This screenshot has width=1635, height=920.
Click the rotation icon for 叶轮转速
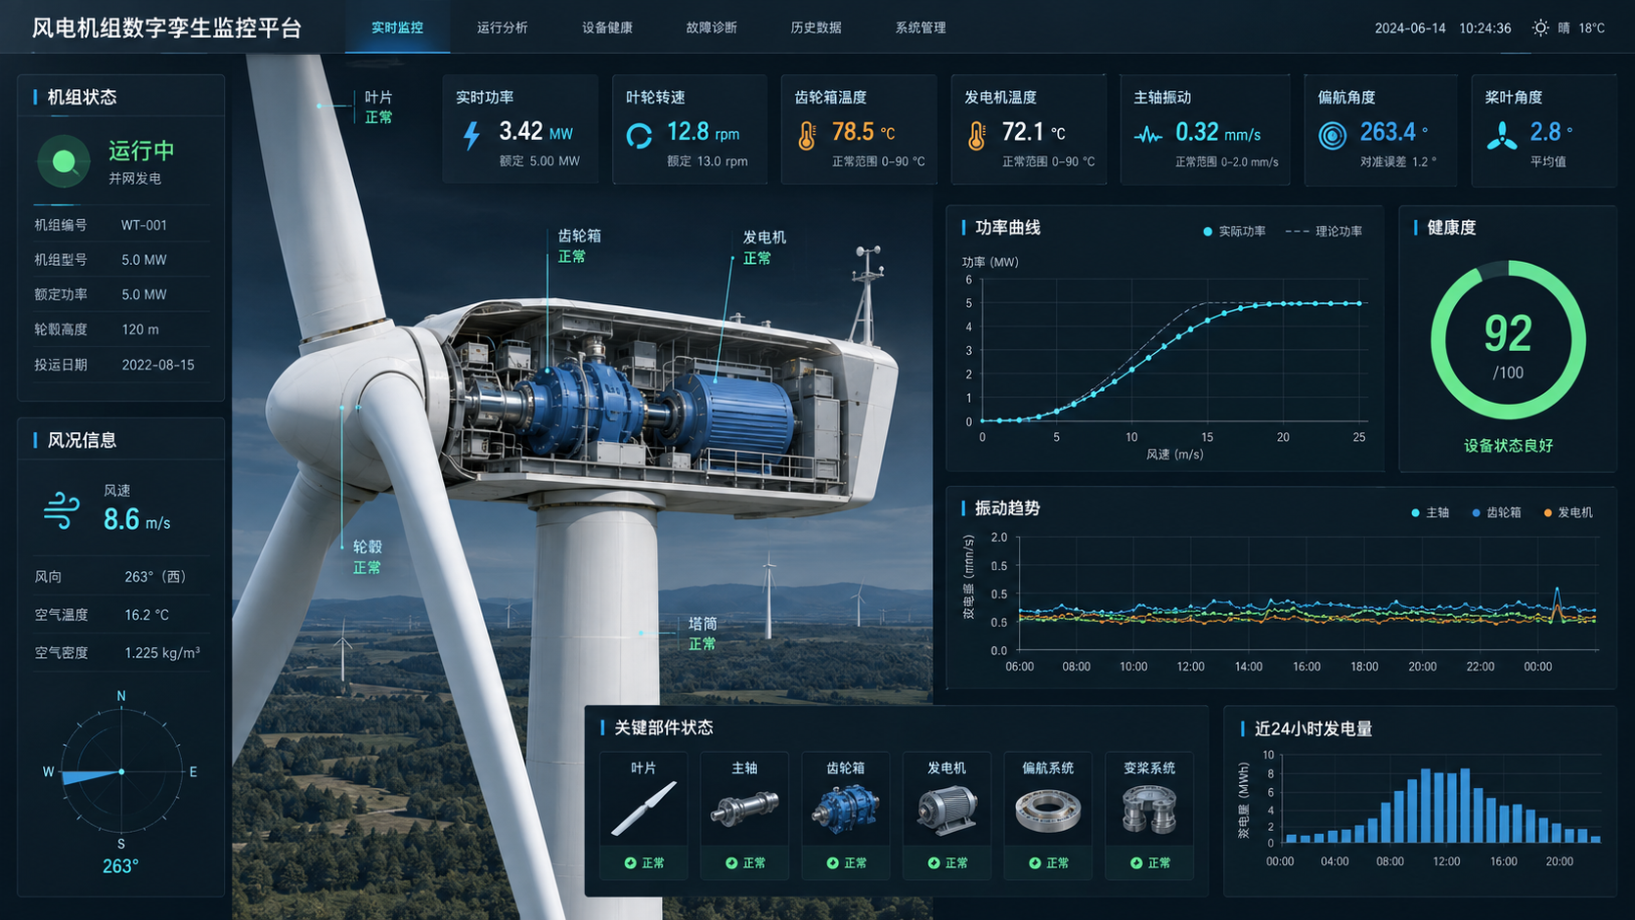tap(640, 136)
